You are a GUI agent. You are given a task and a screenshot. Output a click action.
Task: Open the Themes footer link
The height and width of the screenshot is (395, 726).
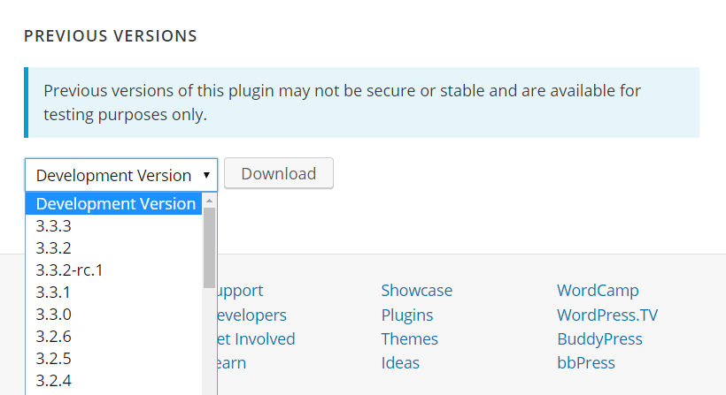[x=409, y=338]
